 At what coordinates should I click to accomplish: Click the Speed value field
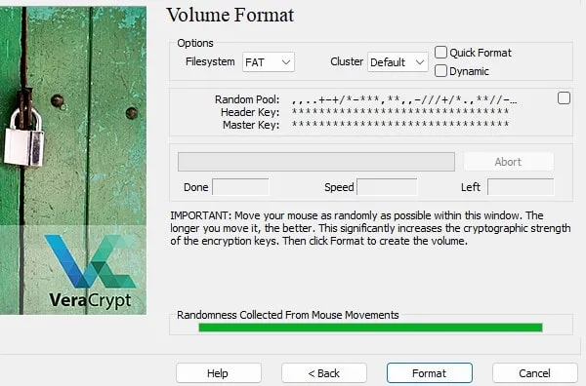[387, 187]
